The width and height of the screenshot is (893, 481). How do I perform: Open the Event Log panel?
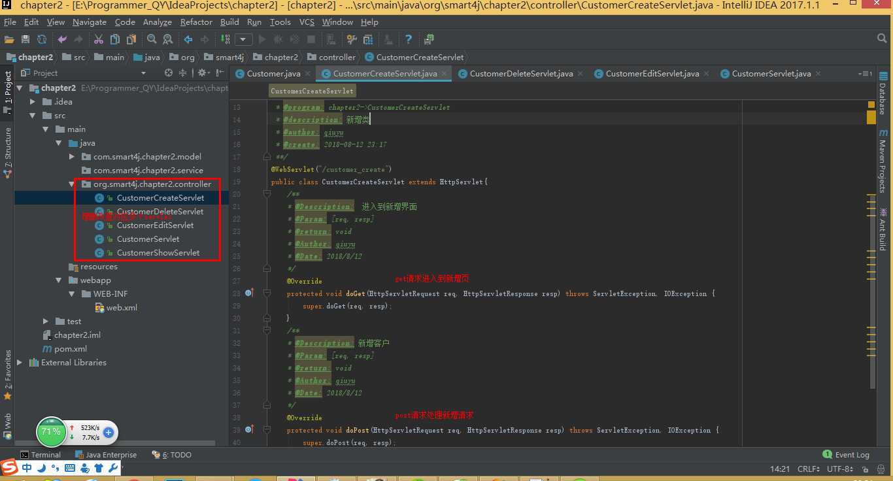(x=846, y=455)
